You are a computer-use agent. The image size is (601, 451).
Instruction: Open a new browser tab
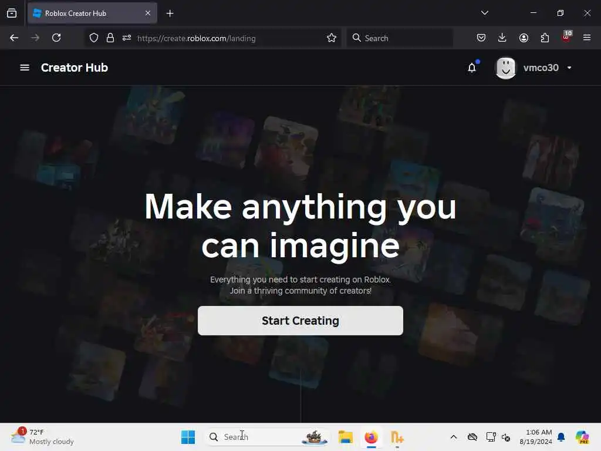(x=170, y=14)
